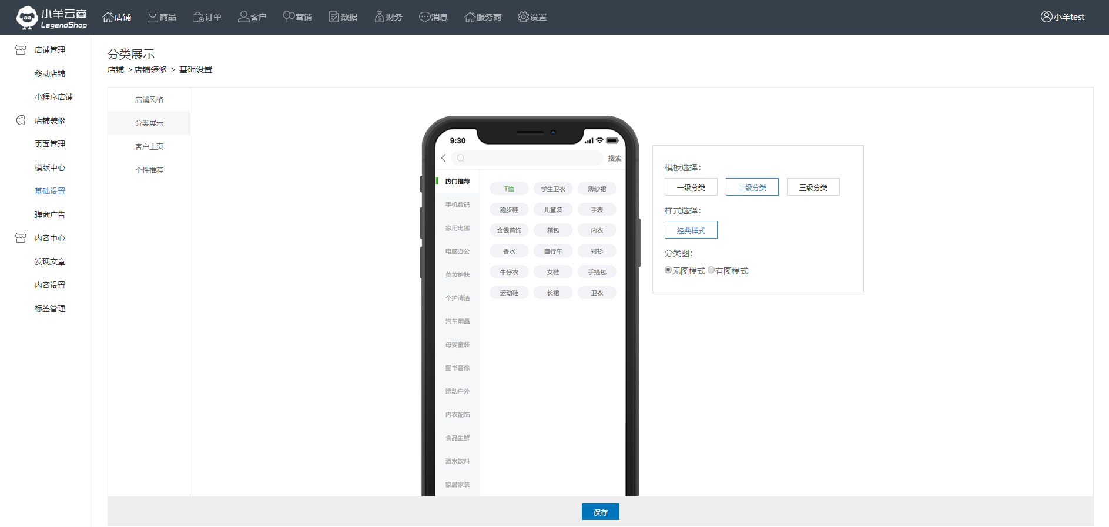Choose the 一级分类 template option
Screen dimensions: 1109x527
coord(691,187)
